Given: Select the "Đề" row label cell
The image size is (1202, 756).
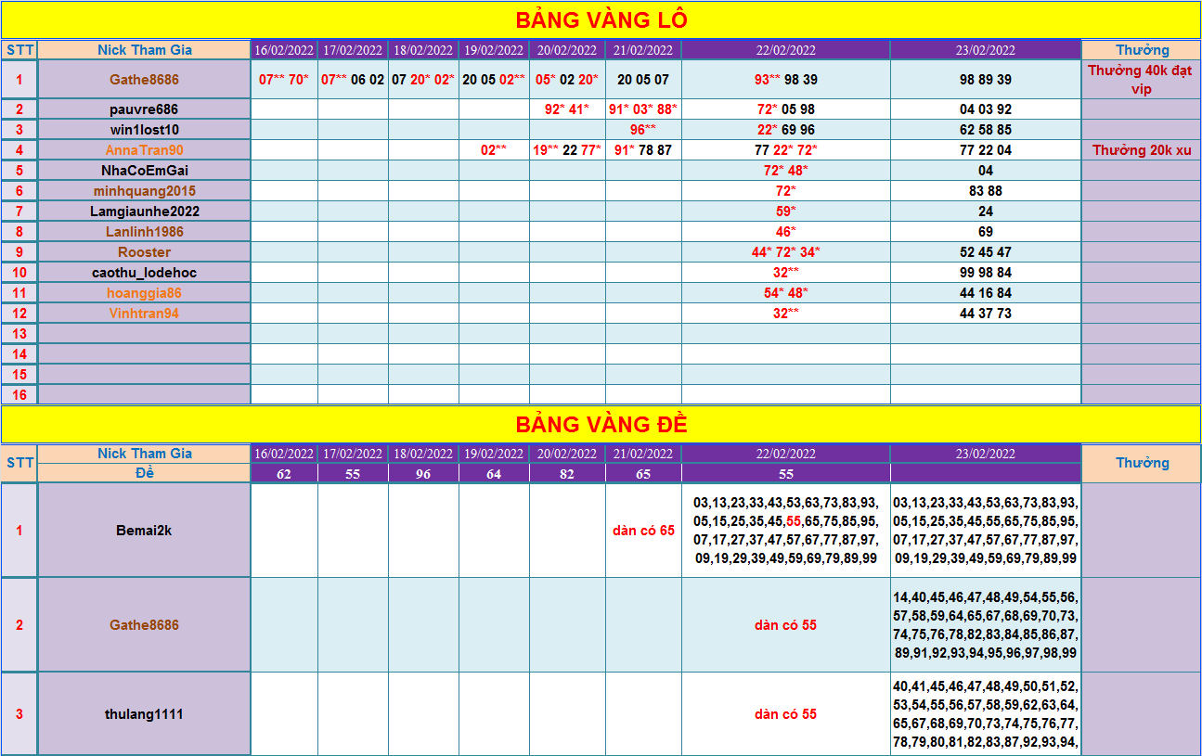Looking at the screenshot, I should click(x=144, y=473).
